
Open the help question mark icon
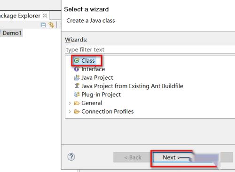(x=71, y=157)
